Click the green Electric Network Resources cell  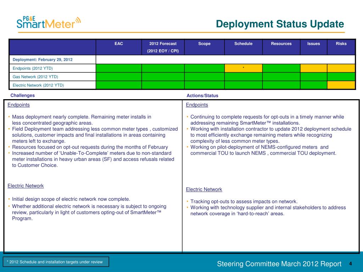(x=281, y=85)
